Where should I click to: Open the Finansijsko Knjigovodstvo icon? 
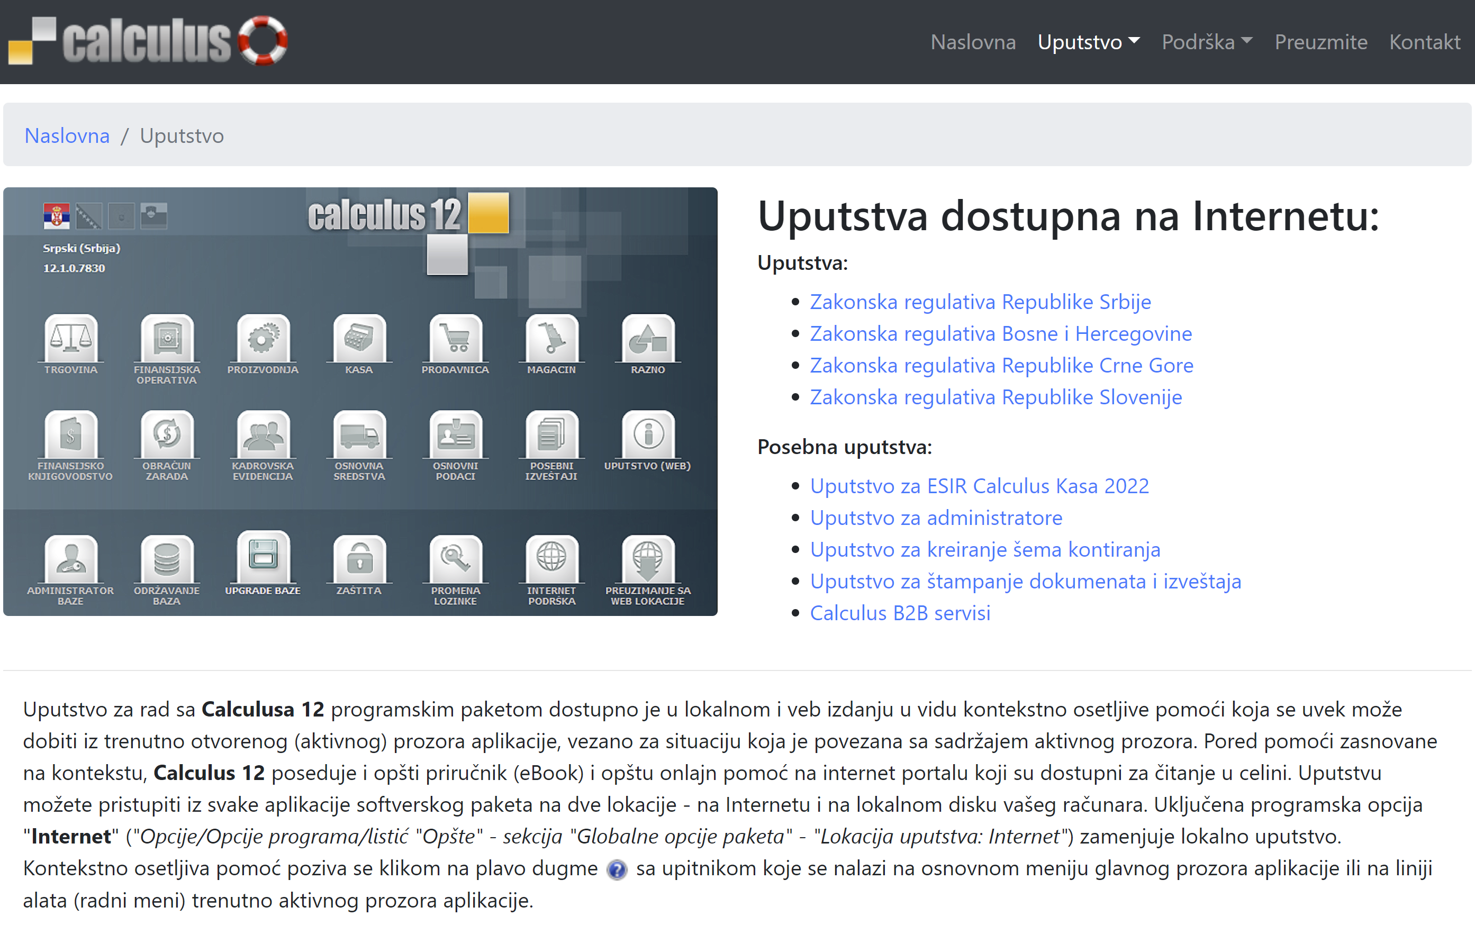click(70, 435)
